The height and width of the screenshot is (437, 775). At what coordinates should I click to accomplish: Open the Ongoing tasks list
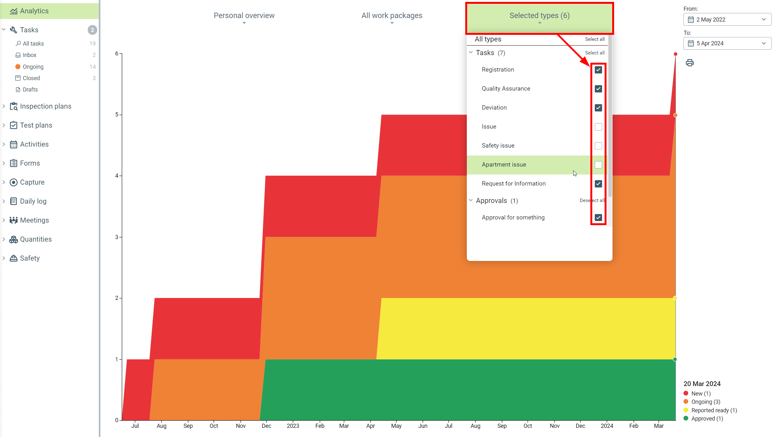click(33, 66)
